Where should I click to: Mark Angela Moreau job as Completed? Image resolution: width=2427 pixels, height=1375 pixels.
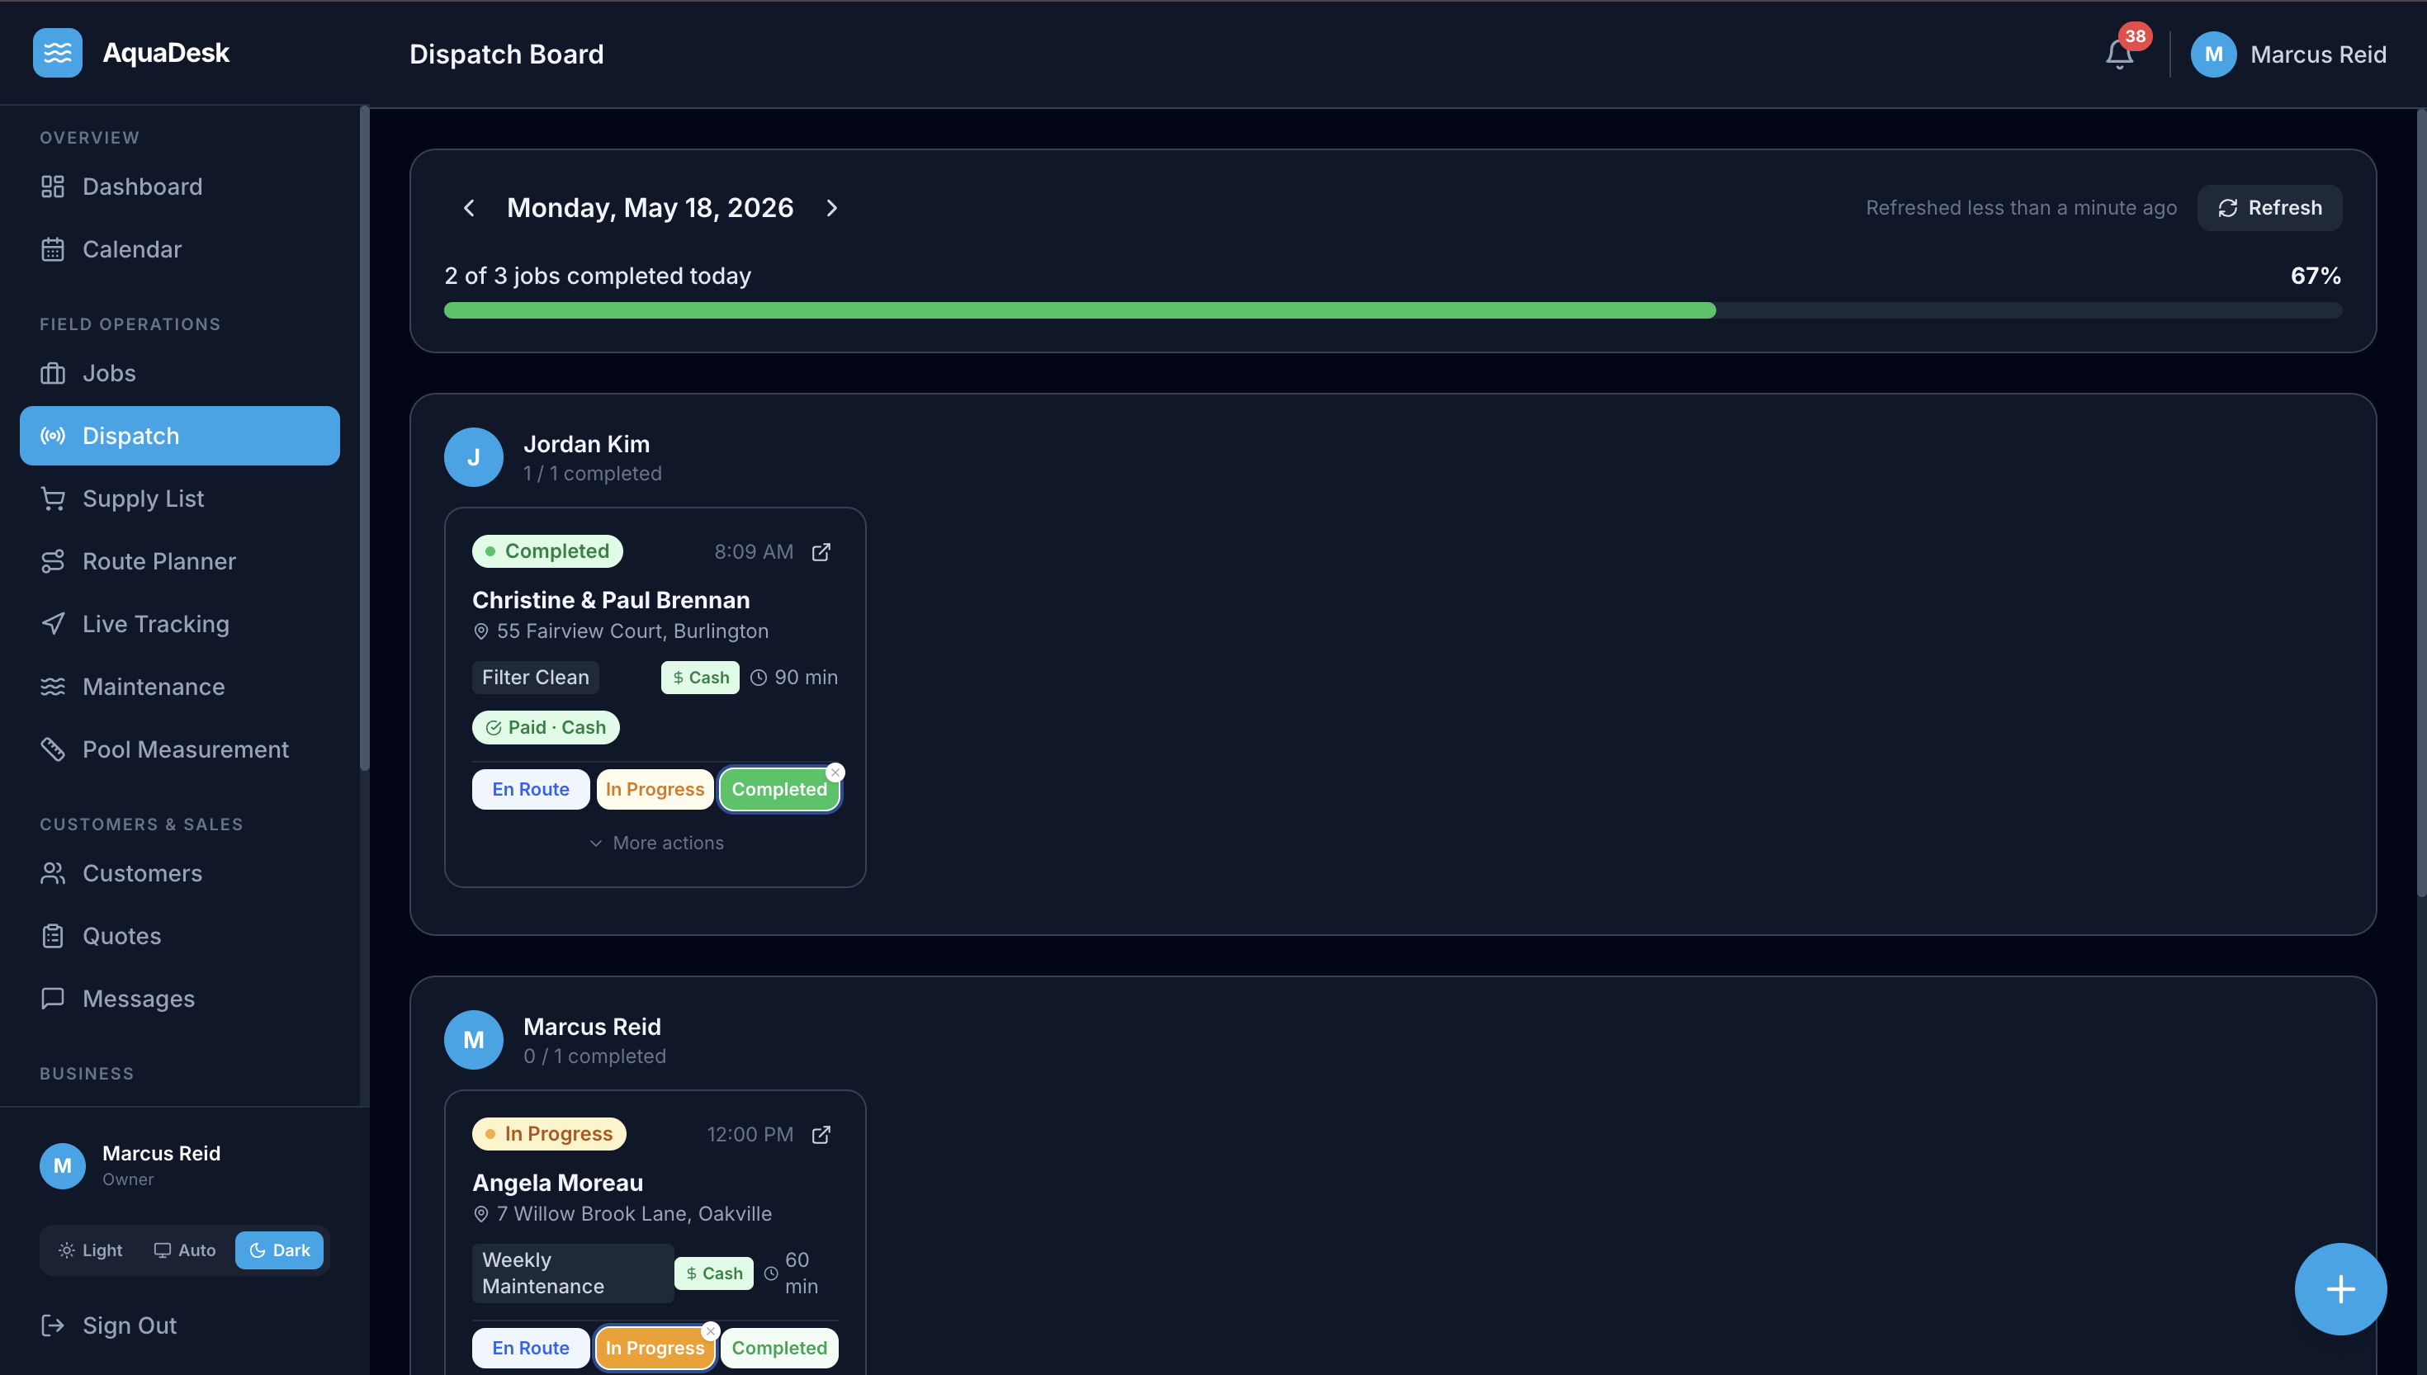779,1349
